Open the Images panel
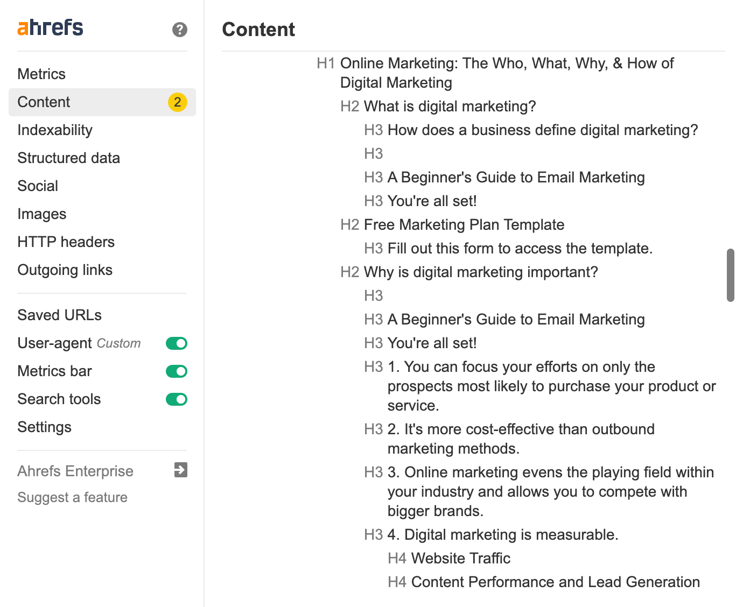Screen dimensions: 743x607 click(42, 214)
